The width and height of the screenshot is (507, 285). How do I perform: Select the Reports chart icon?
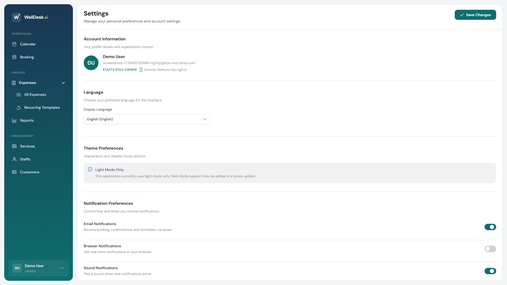pos(15,120)
